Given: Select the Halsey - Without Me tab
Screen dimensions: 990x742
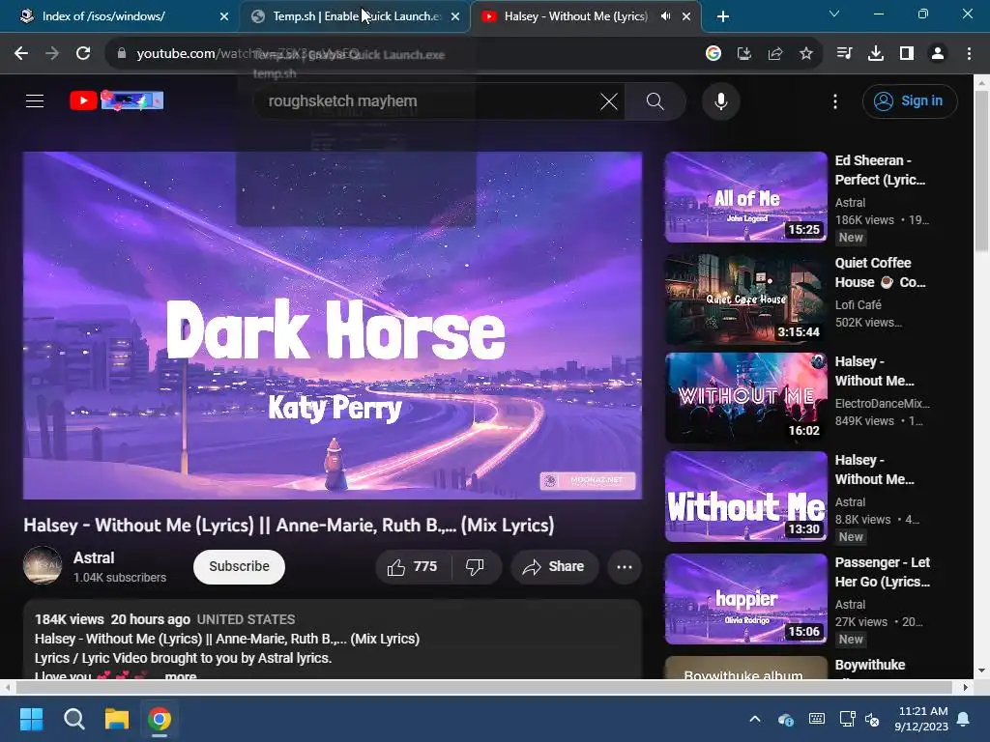Looking at the screenshot, I should click(586, 16).
